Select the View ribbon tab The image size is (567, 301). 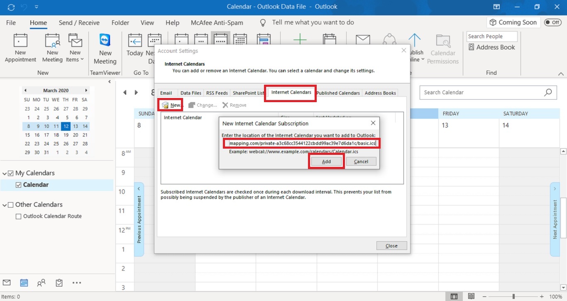[x=147, y=23]
